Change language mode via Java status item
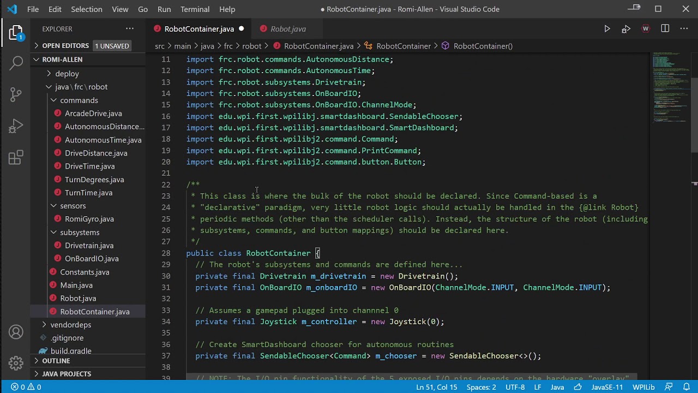698x393 pixels. click(557, 387)
